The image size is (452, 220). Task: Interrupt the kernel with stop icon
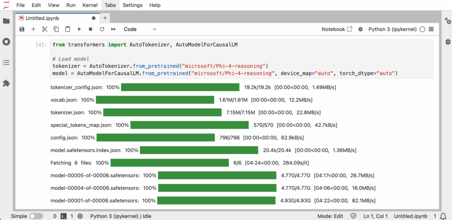point(90,29)
